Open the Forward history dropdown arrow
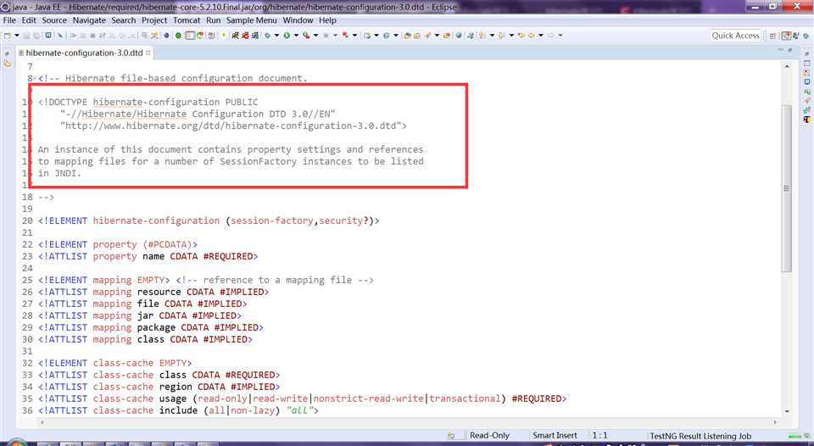814x446 pixels. (560, 36)
